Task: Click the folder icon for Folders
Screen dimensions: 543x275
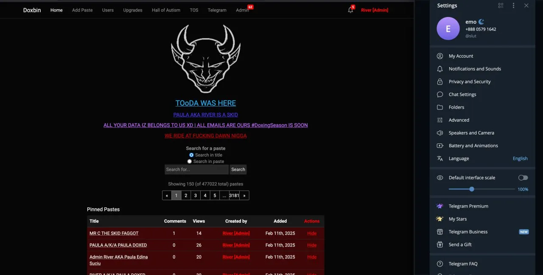Action: coord(440,107)
